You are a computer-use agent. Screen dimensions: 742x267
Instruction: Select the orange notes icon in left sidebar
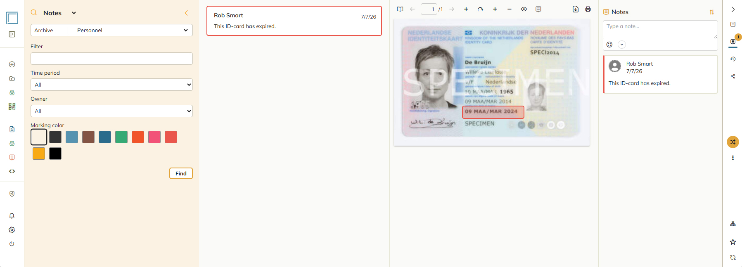click(x=12, y=157)
